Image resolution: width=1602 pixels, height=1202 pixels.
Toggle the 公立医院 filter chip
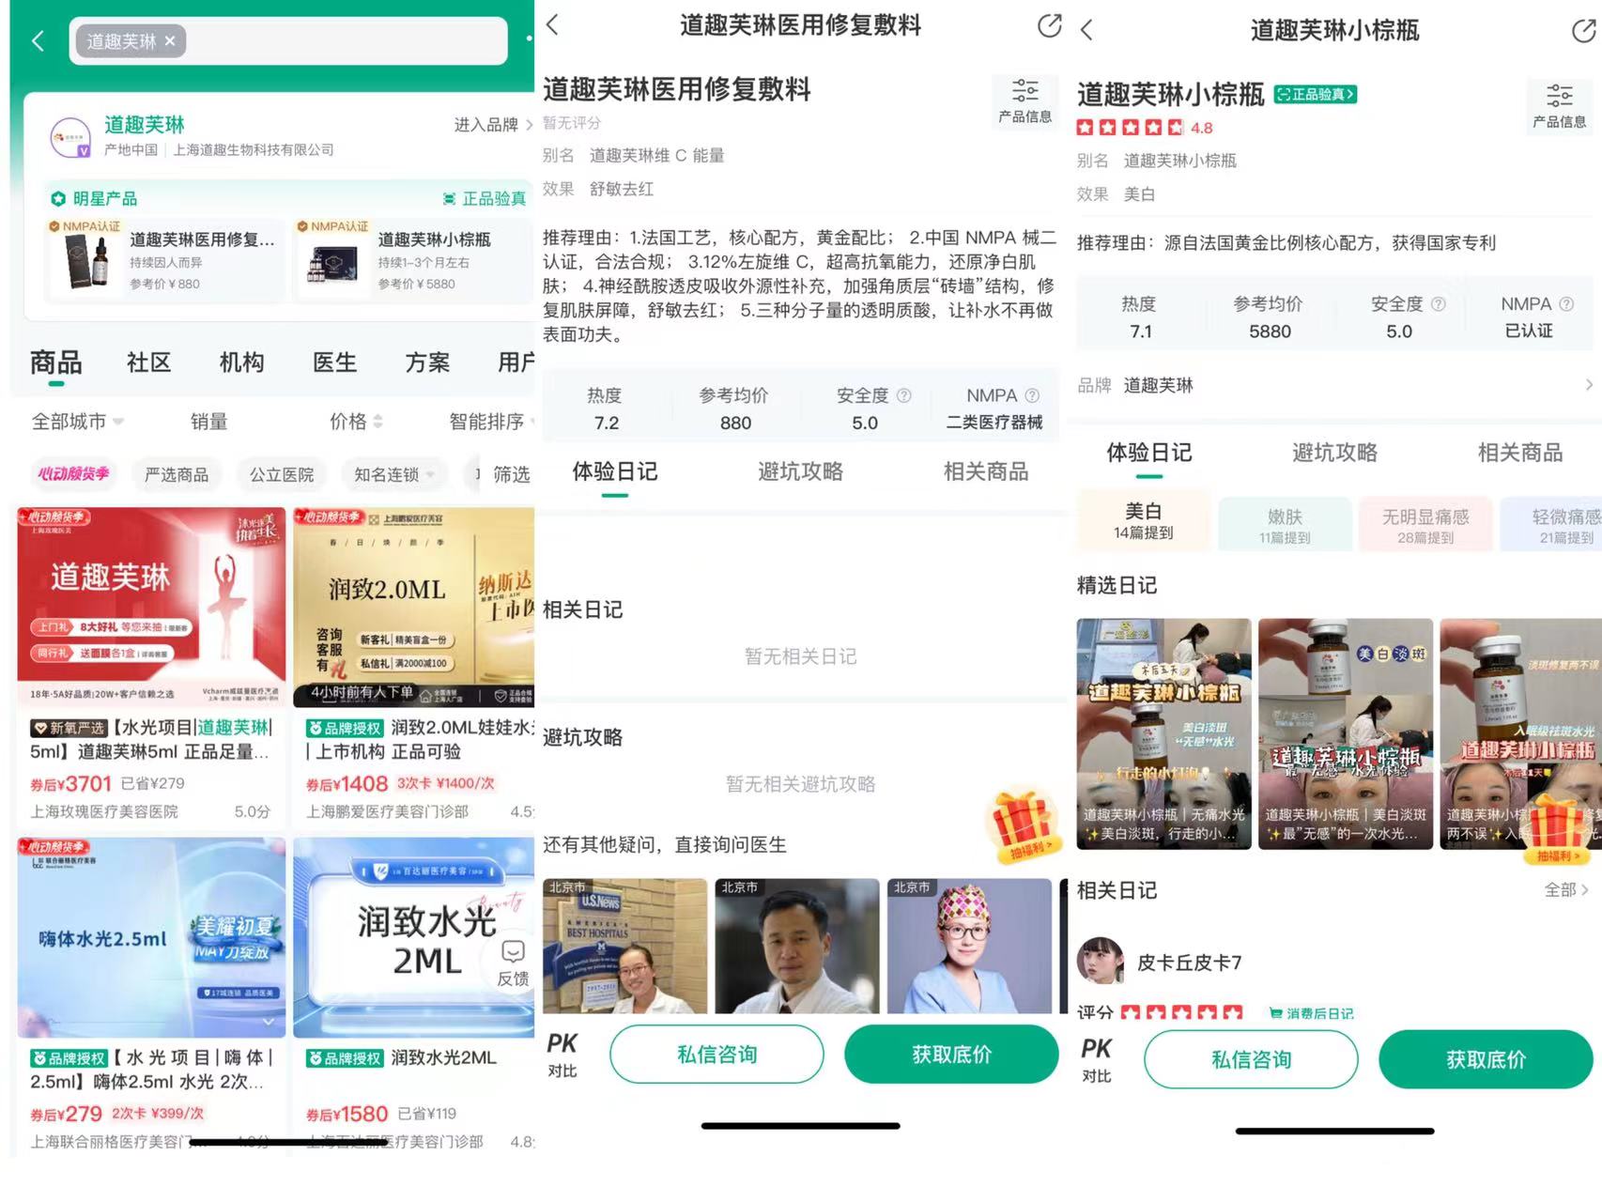[x=282, y=475]
